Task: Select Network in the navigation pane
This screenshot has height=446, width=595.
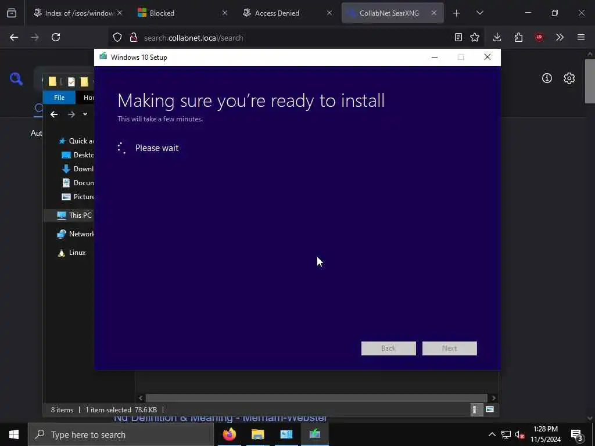Action: click(75, 234)
